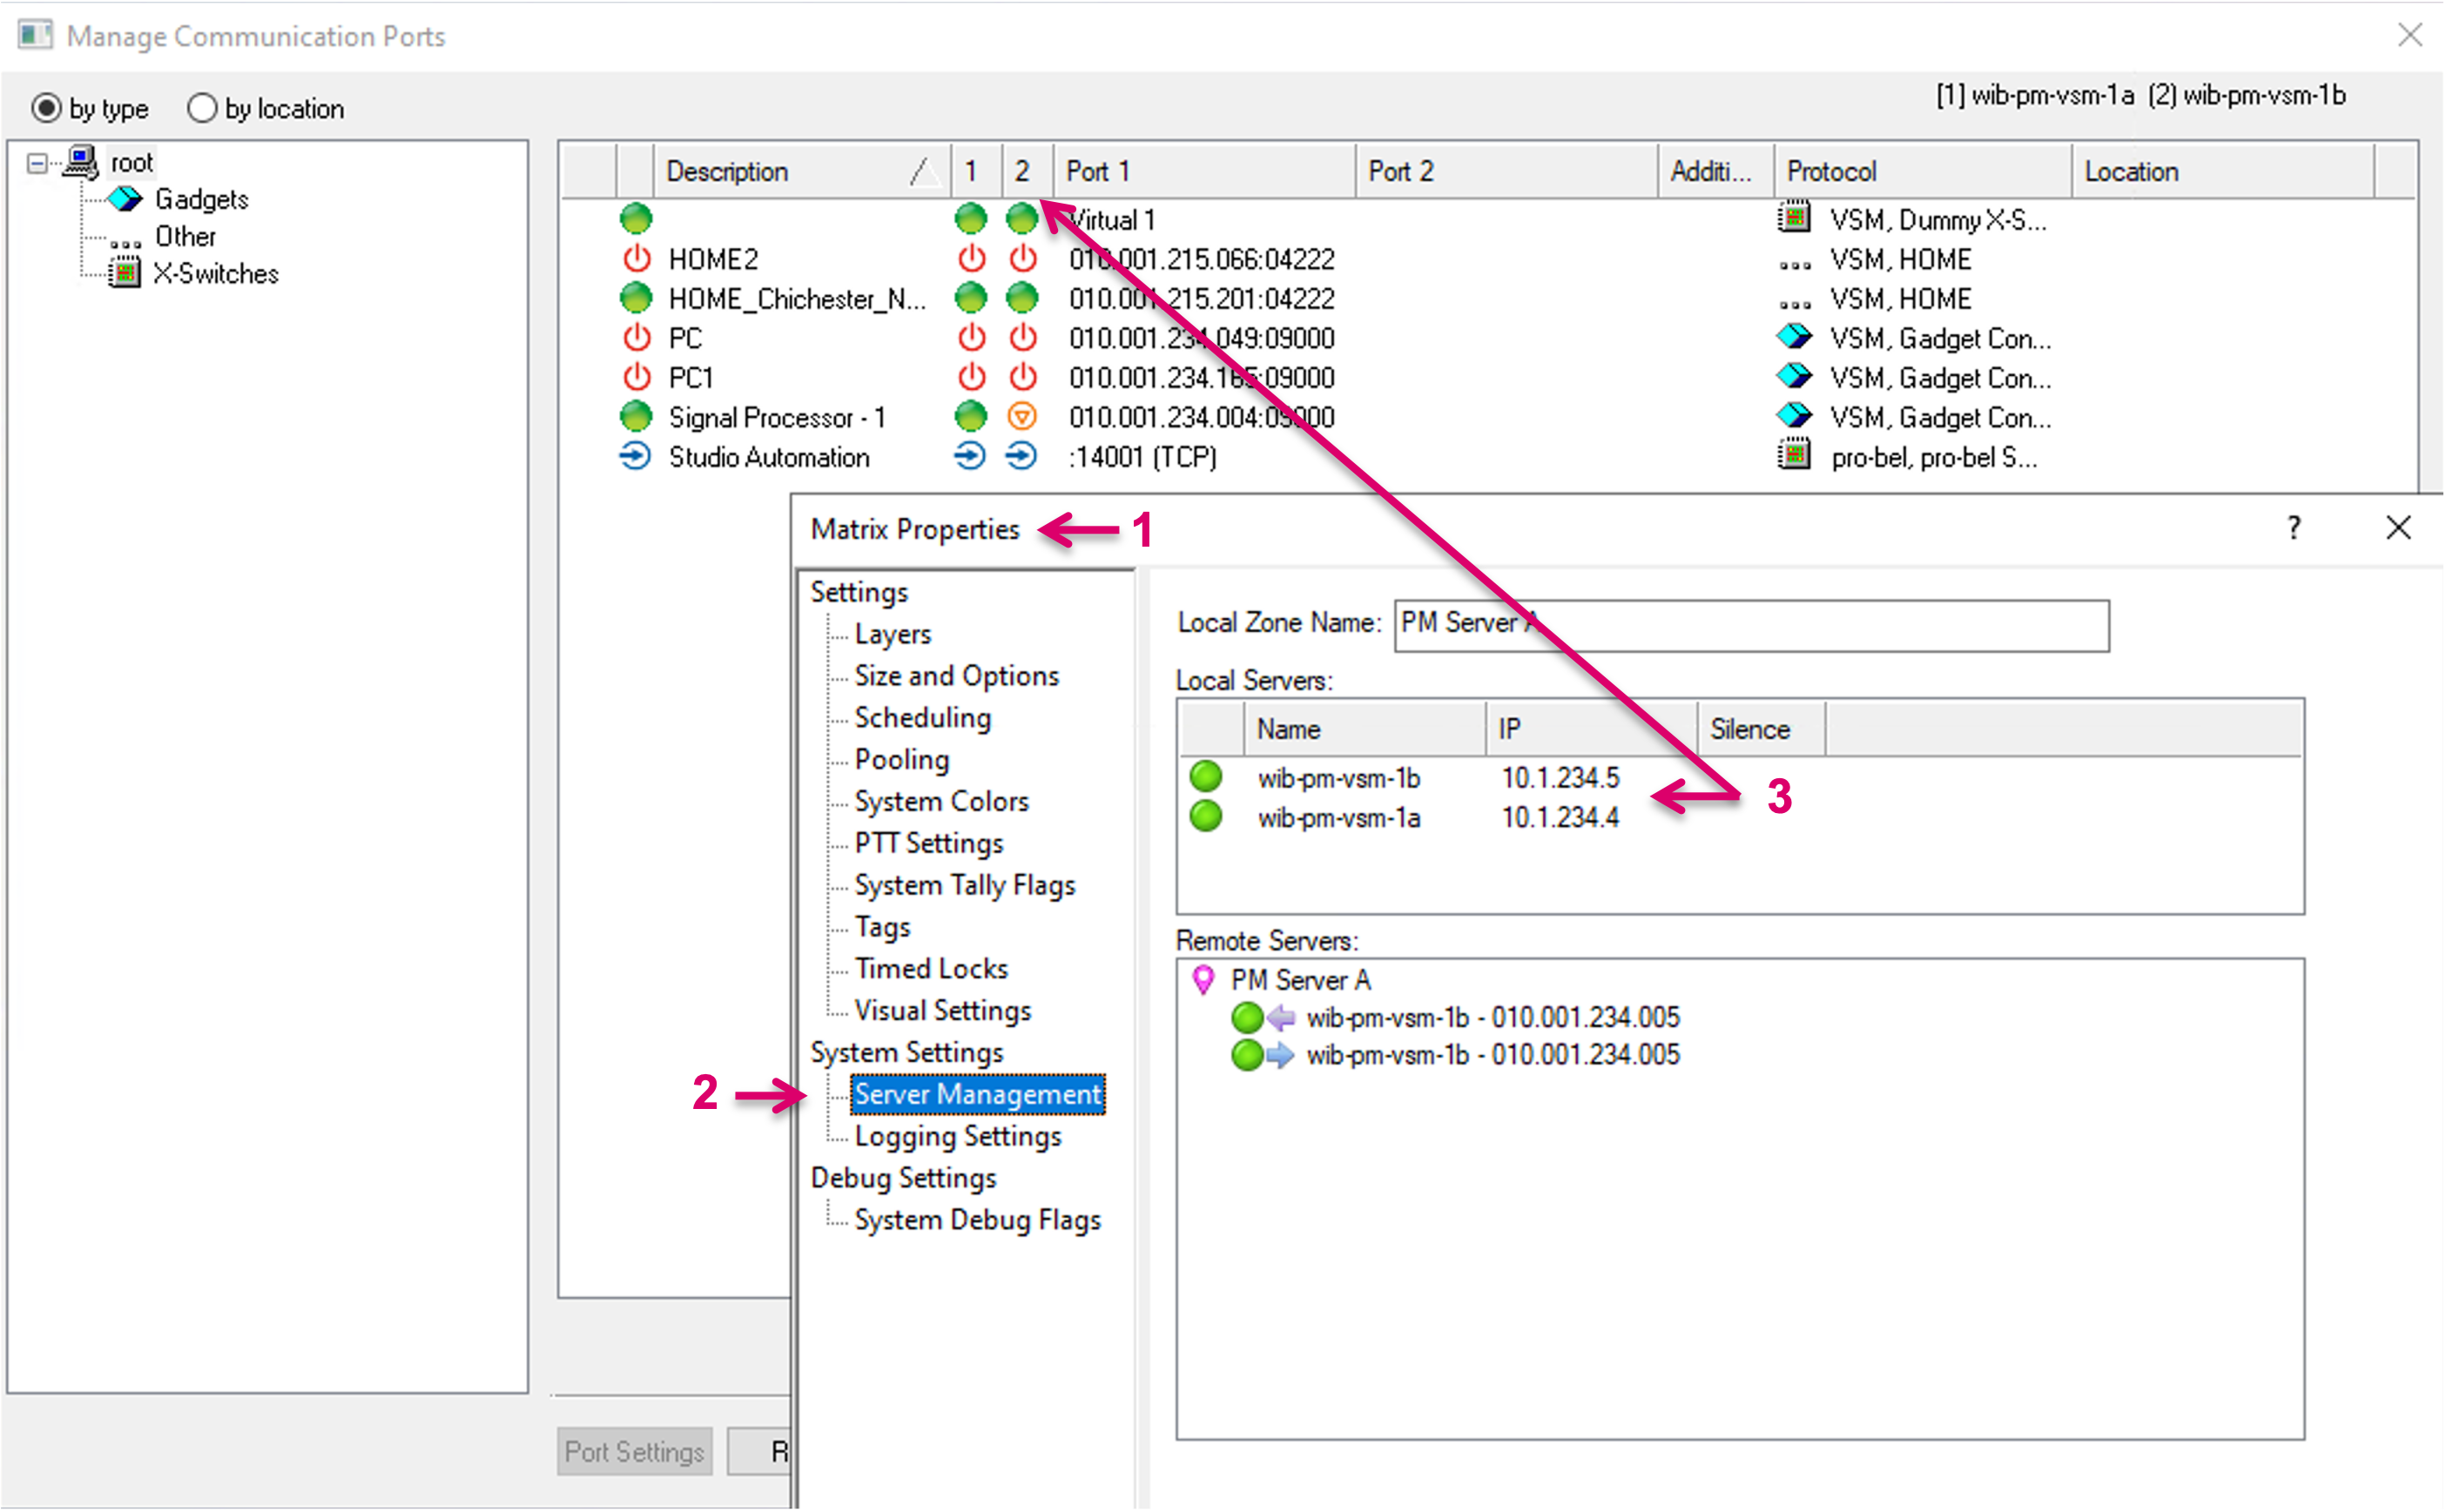
Task: Collapse the root tree node
Action: coord(37,163)
